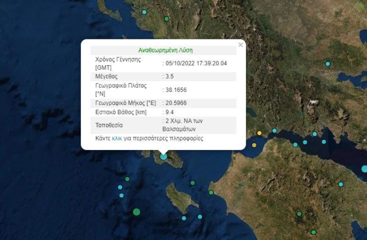Close the earthquake info popup
Viewport: 367px width, 240px height.
240,45
